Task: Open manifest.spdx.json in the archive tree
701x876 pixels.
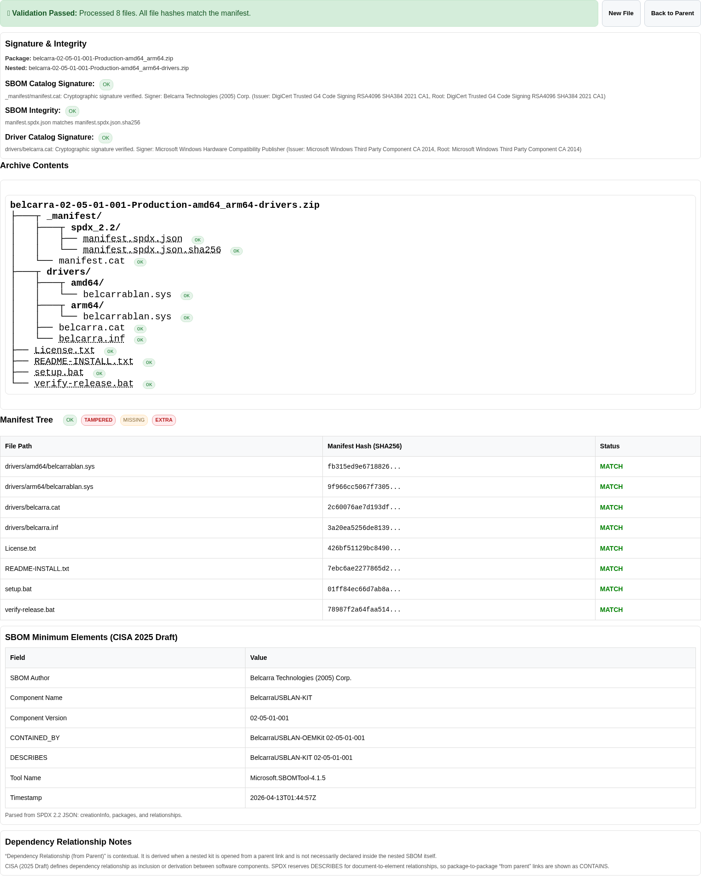Action: [133, 239]
